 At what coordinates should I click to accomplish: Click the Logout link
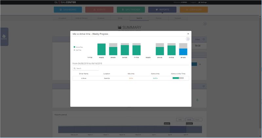coord(195,2)
